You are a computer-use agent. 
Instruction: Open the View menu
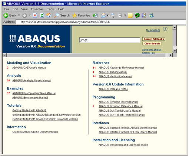(24, 9)
